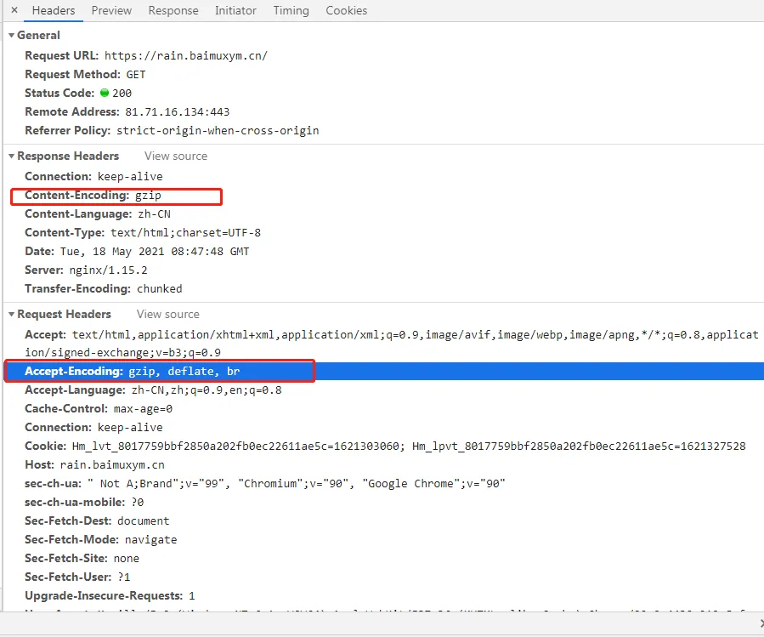Click the Host rain.baimuxym.cn row
This screenshot has width=764, height=637.
click(95, 465)
